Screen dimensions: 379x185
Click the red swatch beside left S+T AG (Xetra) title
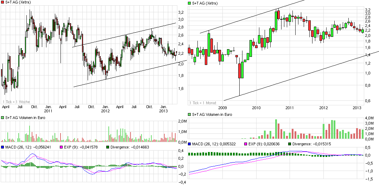click(x=2, y=2)
